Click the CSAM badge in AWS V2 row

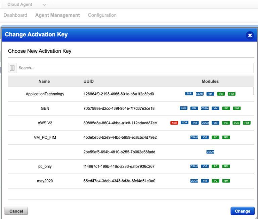click(x=205, y=123)
